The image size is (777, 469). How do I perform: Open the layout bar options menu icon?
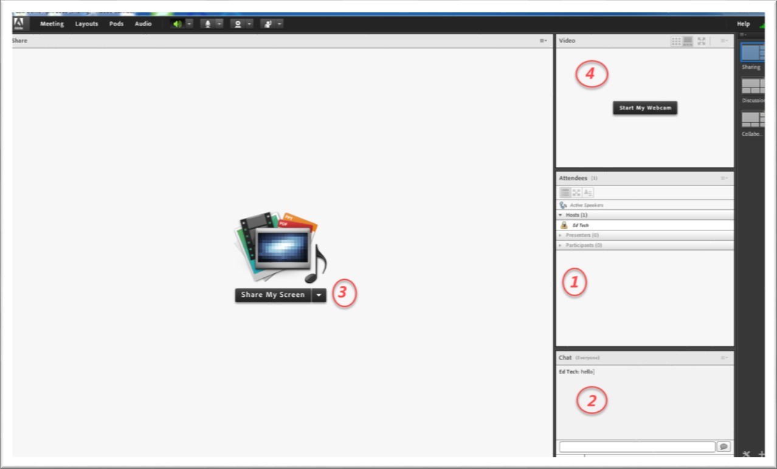[743, 35]
